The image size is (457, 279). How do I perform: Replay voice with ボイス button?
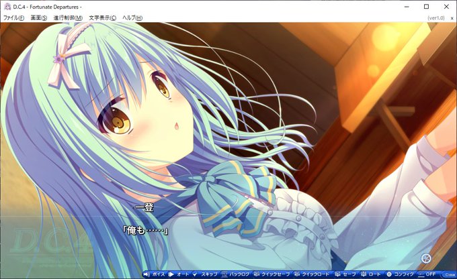coord(155,274)
